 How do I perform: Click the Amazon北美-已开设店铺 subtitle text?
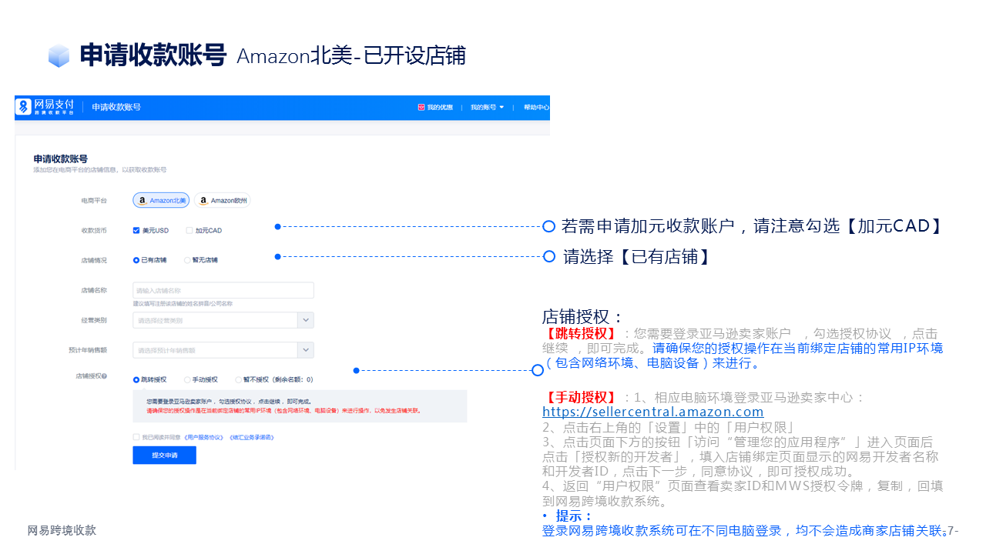pos(351,56)
